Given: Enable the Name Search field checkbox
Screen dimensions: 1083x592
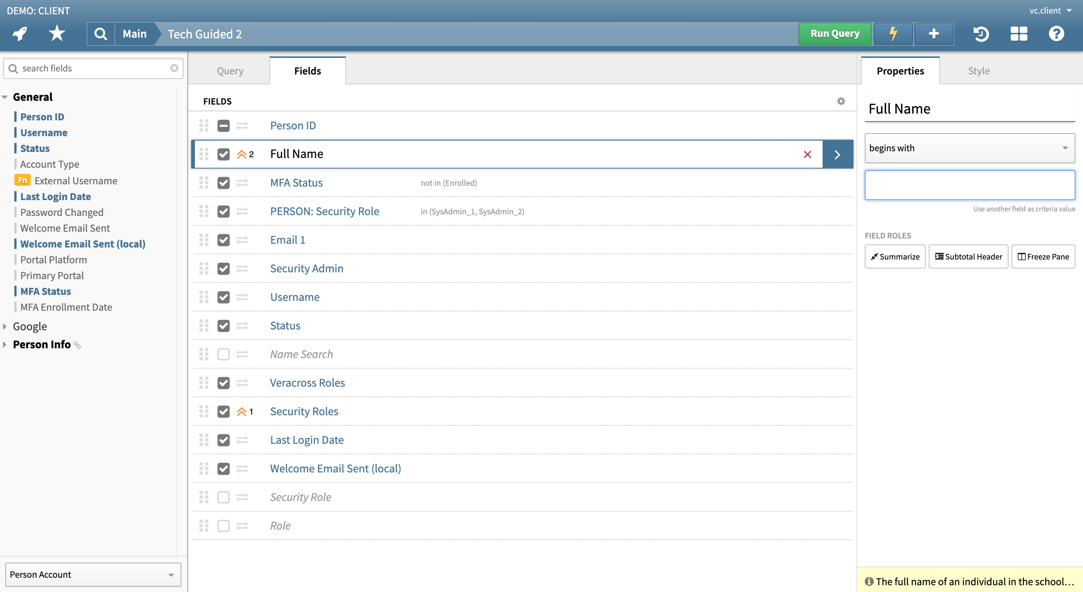Looking at the screenshot, I should (x=223, y=354).
